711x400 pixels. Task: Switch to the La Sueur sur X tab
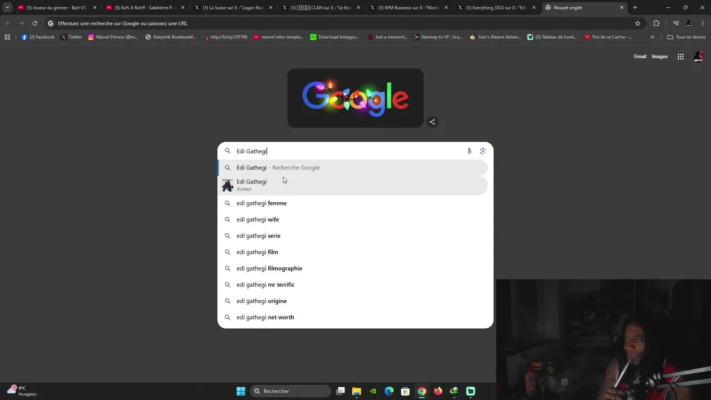pos(233,8)
